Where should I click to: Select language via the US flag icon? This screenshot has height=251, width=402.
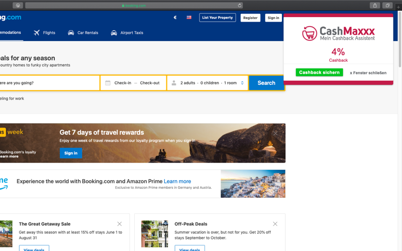189,18
